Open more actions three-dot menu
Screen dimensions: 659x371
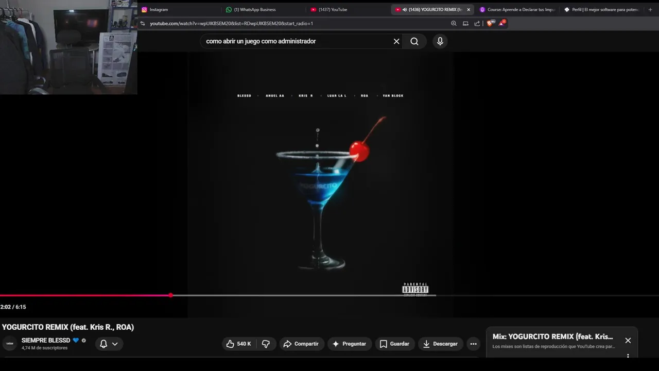pos(474,344)
